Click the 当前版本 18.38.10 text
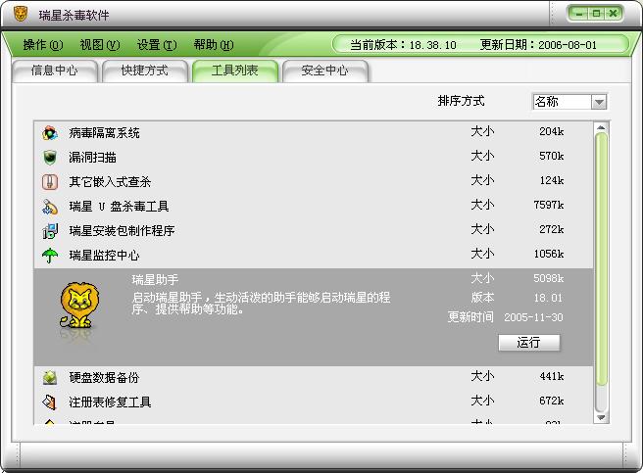The height and width of the screenshot is (473, 643). 403,45
